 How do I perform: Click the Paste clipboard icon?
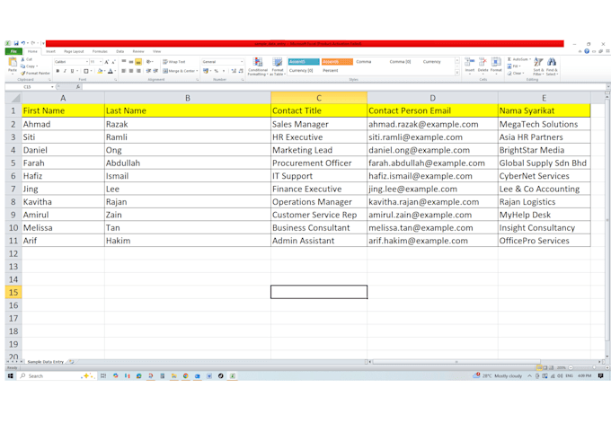pyautogui.click(x=13, y=62)
